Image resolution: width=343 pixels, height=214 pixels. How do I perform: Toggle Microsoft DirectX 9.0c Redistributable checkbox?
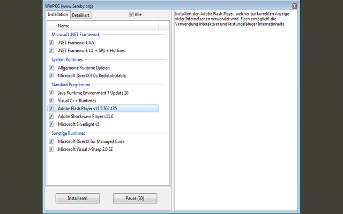coord(51,75)
